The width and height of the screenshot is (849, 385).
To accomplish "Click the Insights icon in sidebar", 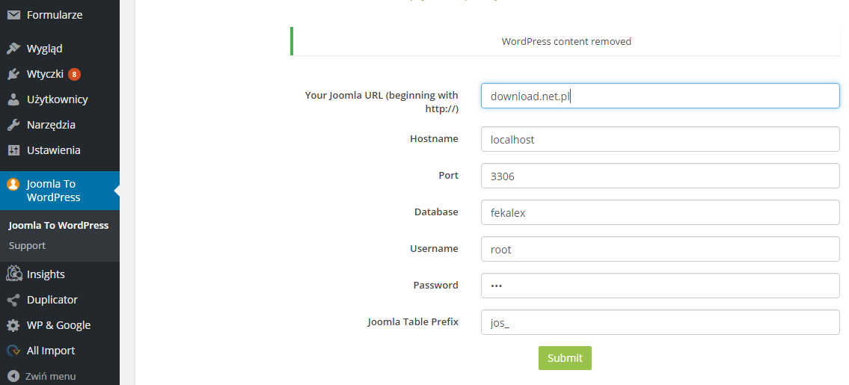I will [13, 274].
